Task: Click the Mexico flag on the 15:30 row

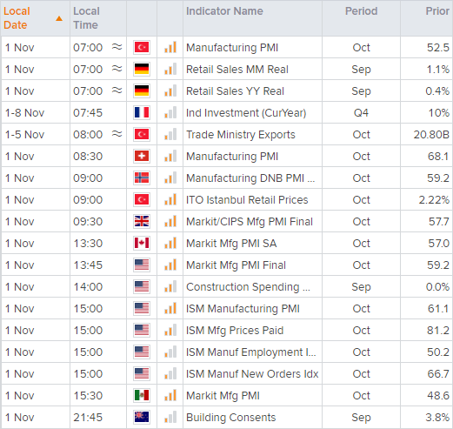Action: click(142, 395)
